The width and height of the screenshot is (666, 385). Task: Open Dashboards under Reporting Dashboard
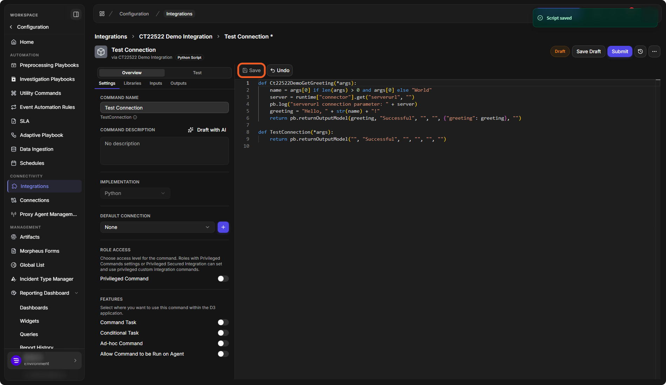[x=34, y=308]
